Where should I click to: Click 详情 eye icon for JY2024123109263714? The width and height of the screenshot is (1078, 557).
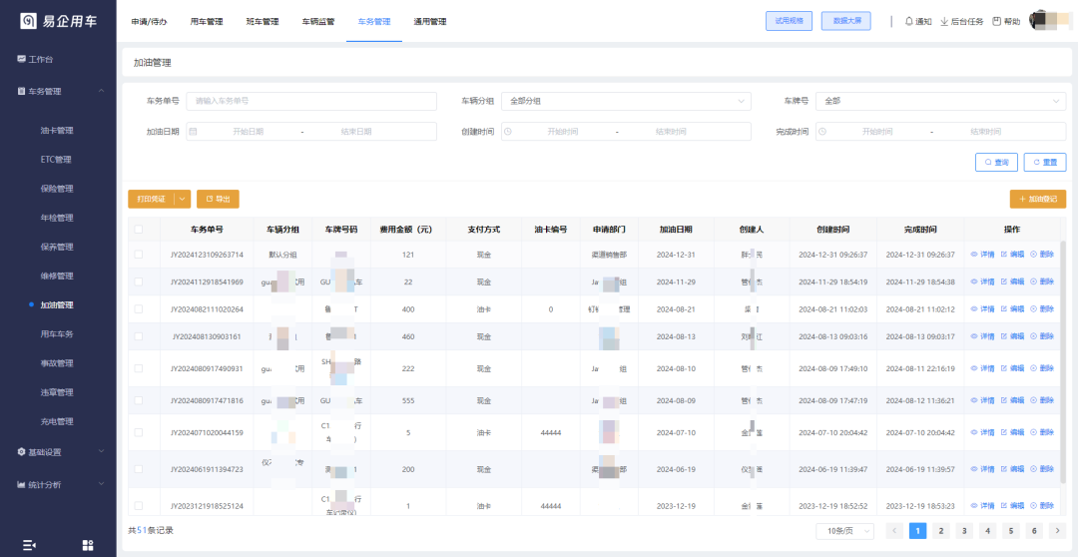click(974, 255)
